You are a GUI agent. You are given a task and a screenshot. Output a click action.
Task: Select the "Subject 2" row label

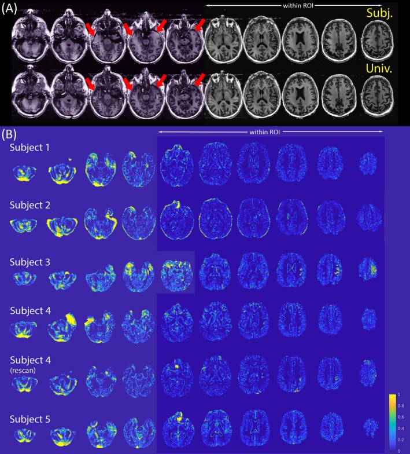30,205
